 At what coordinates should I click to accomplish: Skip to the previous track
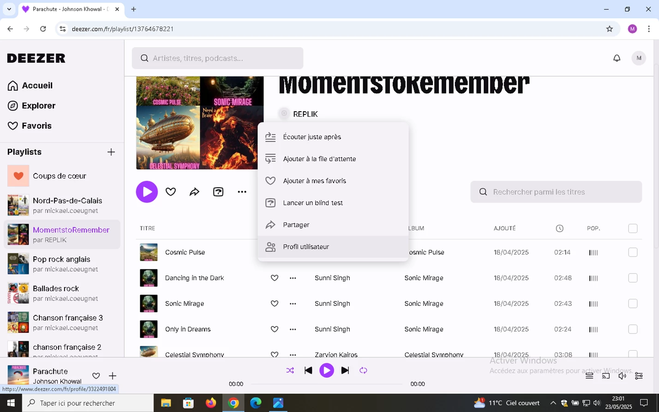click(x=308, y=370)
